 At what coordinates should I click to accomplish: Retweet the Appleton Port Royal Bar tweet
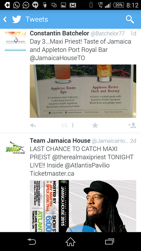(64, 125)
